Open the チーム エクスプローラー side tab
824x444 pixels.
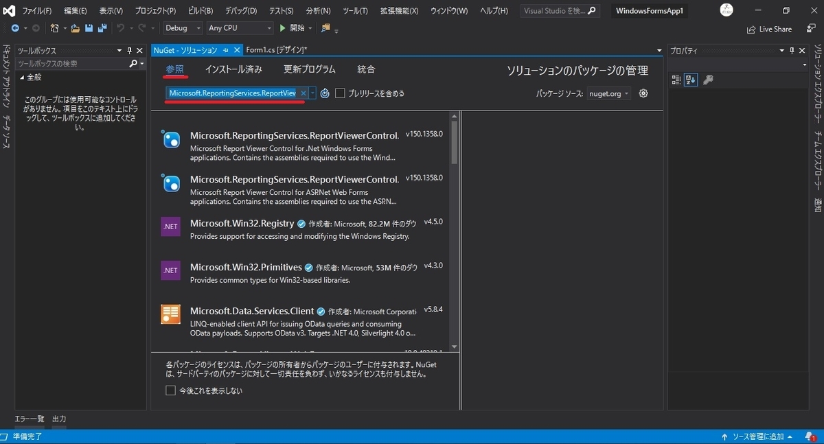pyautogui.click(x=817, y=162)
